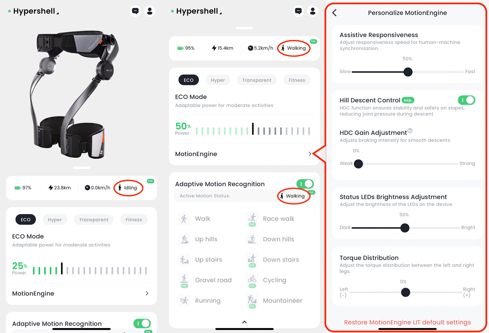Toggle Hill Descent Control switch

click(467, 100)
